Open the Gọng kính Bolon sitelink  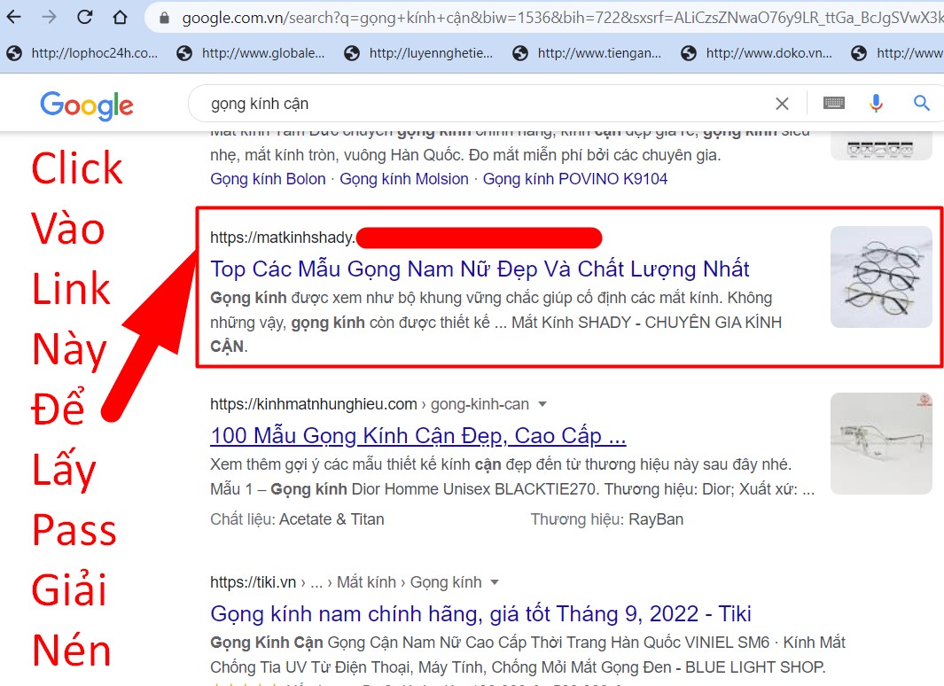268,179
